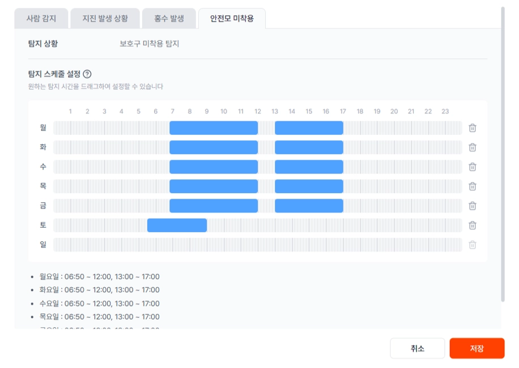Click the 수요일 schedule summary line

click(99, 303)
